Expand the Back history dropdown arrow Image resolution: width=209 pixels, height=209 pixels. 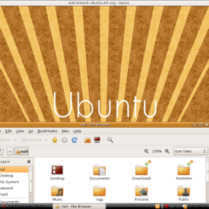15,140
